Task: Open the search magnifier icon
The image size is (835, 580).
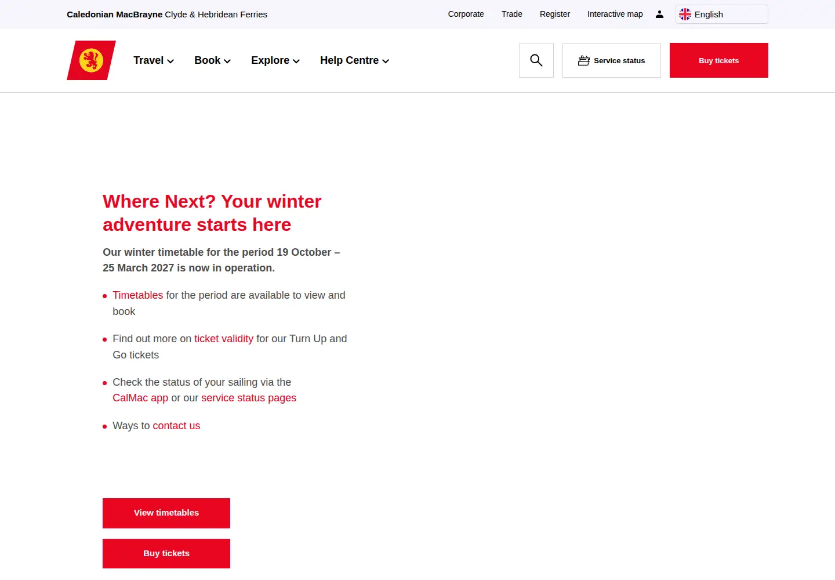Action: coord(536,60)
